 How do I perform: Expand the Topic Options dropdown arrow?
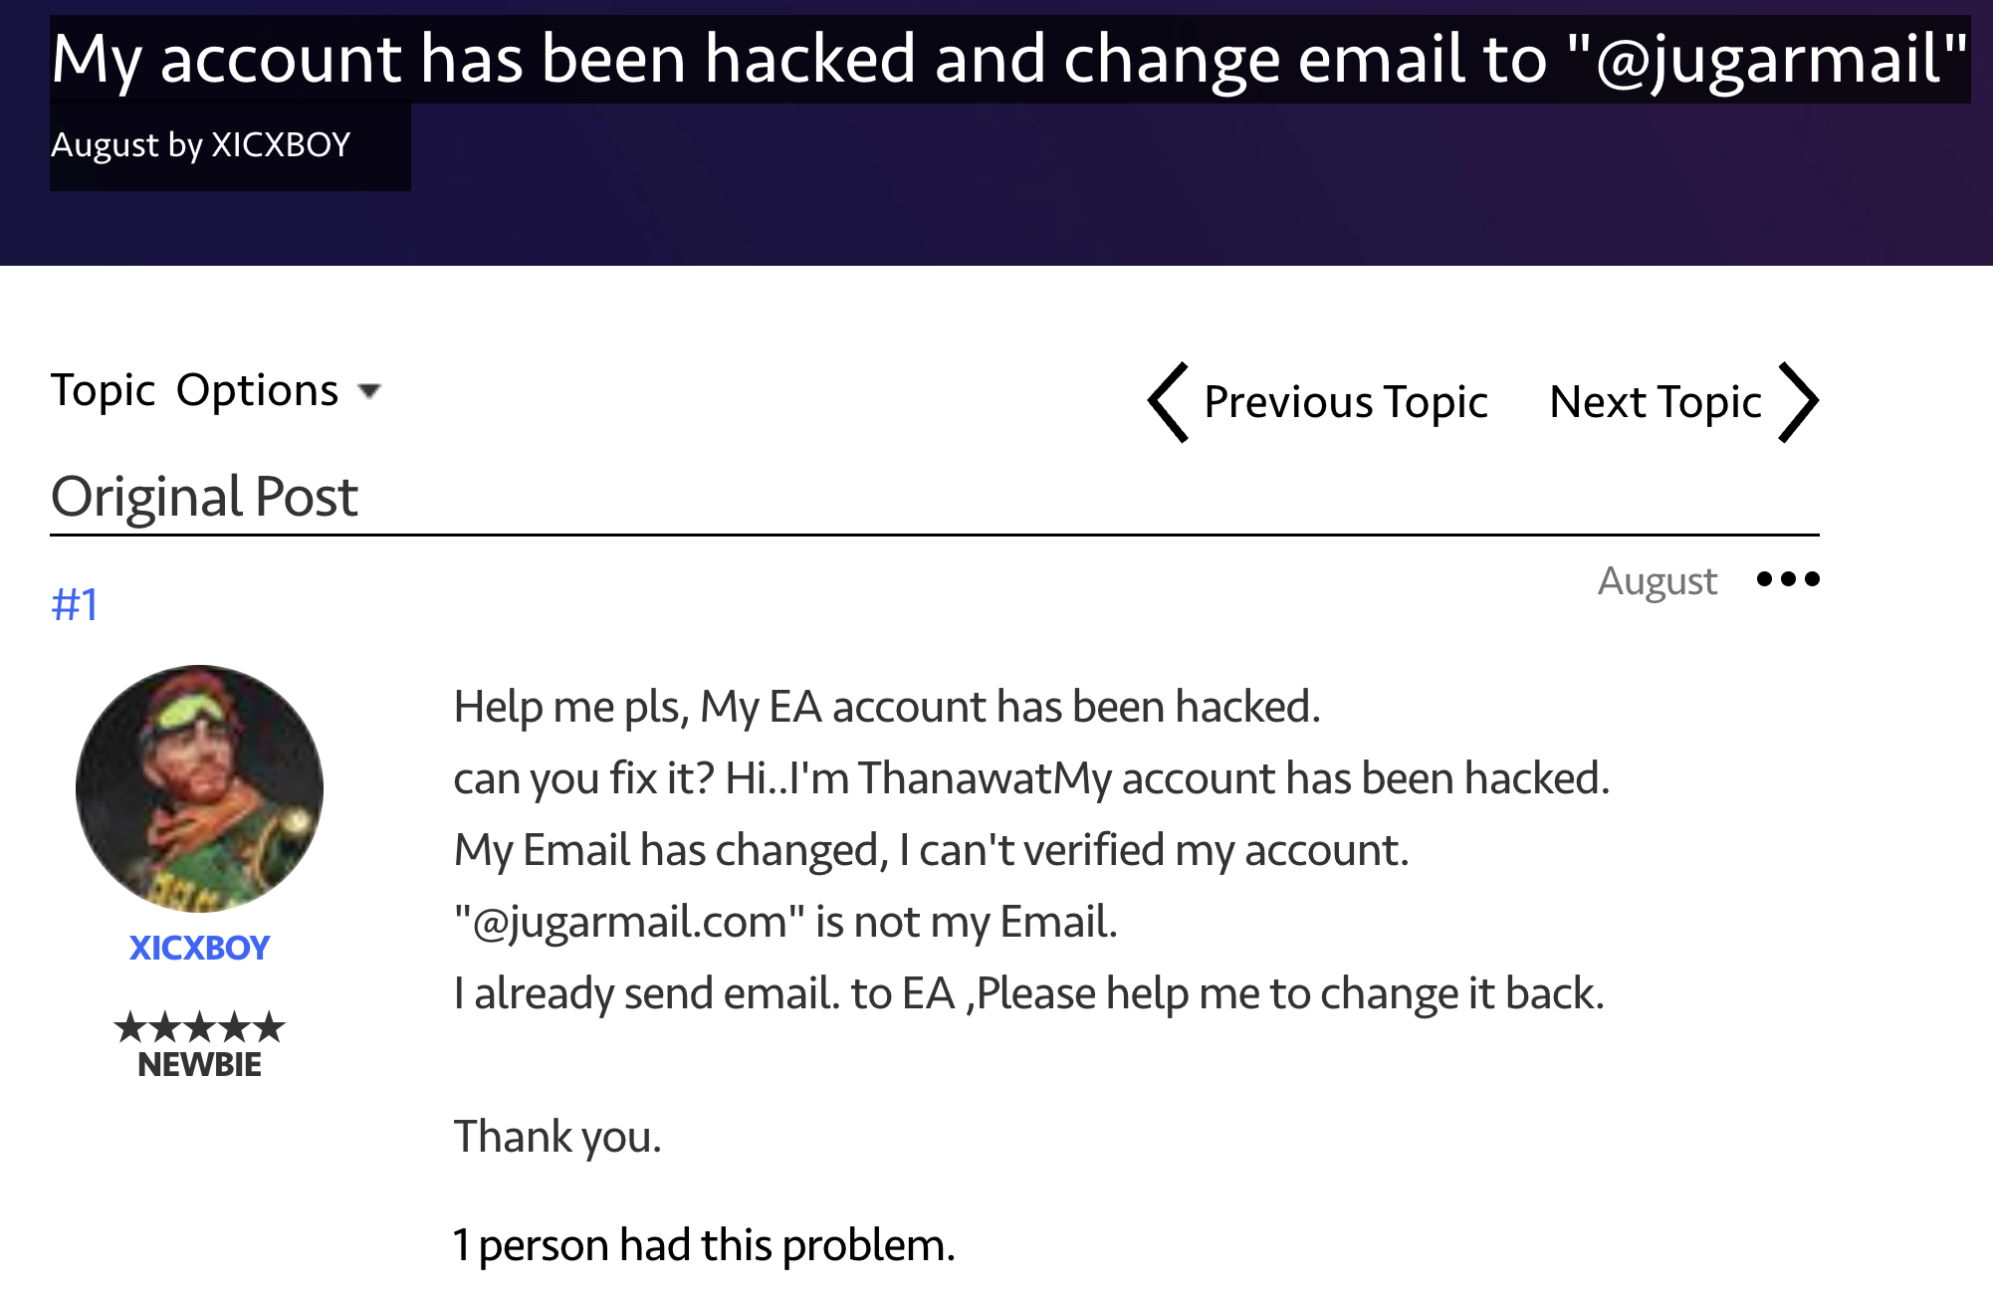[x=369, y=391]
